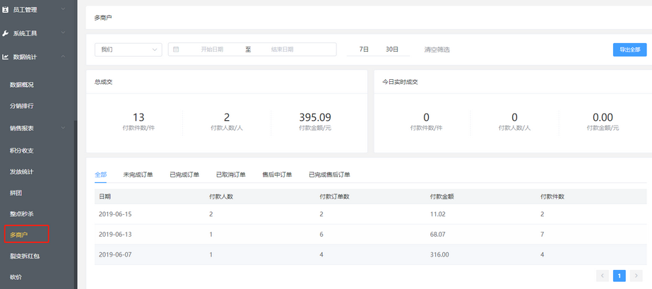
Task: Open the 我们 merchant dropdown
Action: coord(128,49)
